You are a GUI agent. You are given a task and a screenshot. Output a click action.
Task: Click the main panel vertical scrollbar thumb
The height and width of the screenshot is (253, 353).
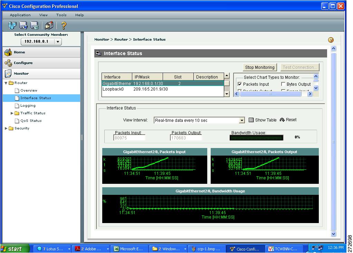[x=333, y=142]
